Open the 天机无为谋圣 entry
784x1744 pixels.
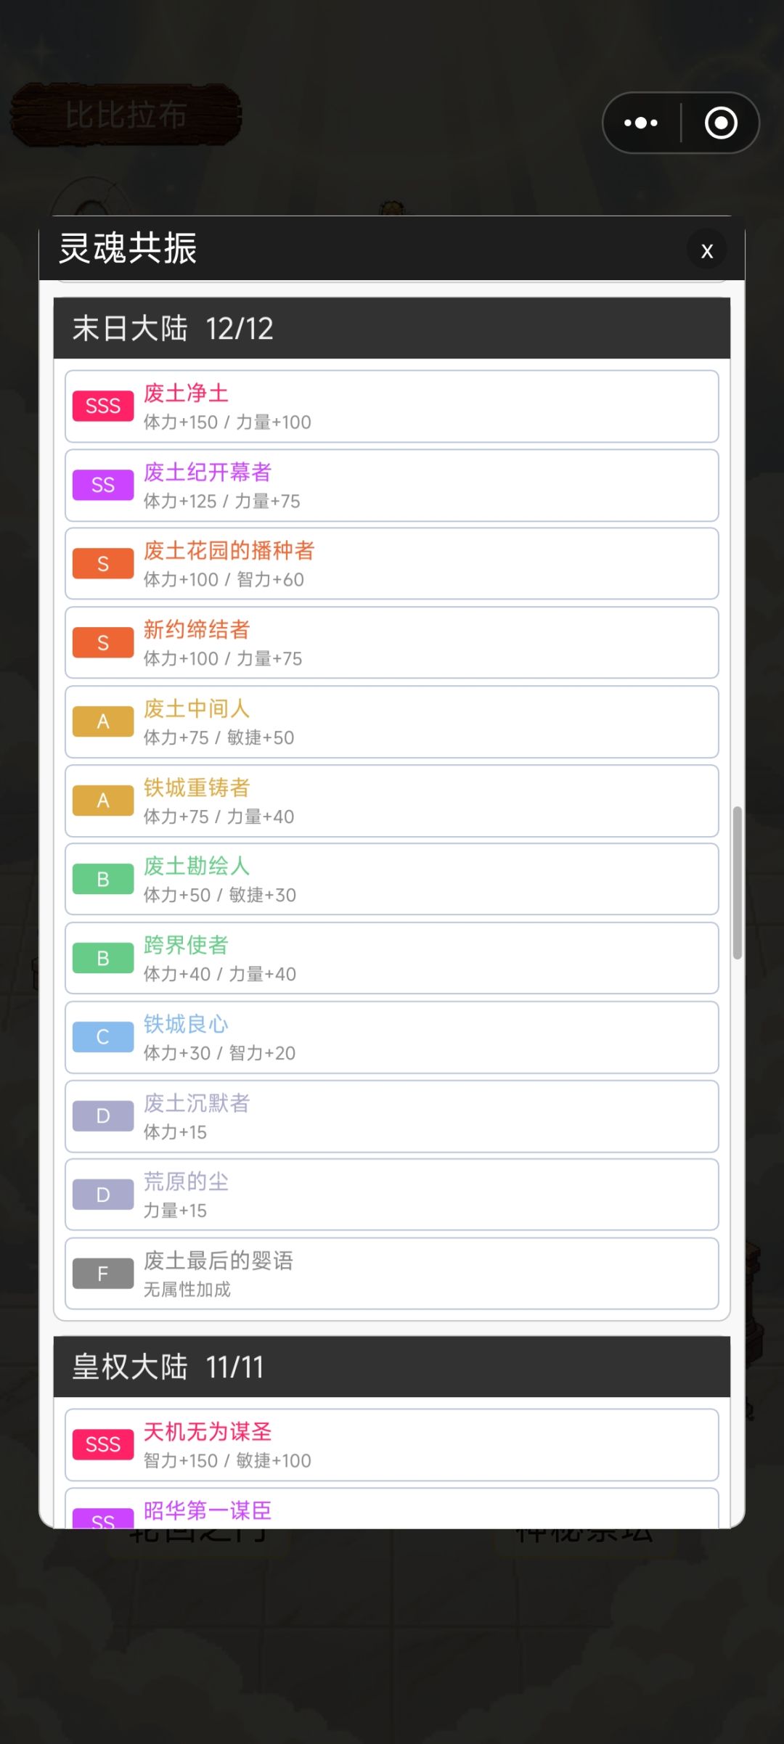click(392, 1444)
